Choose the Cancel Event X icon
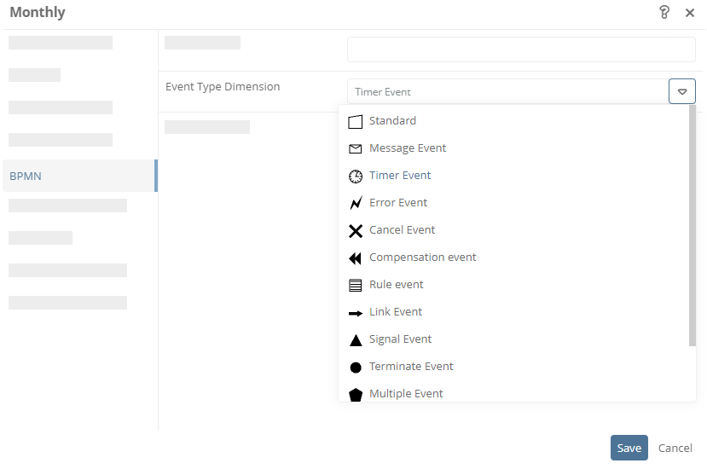 pyautogui.click(x=356, y=231)
